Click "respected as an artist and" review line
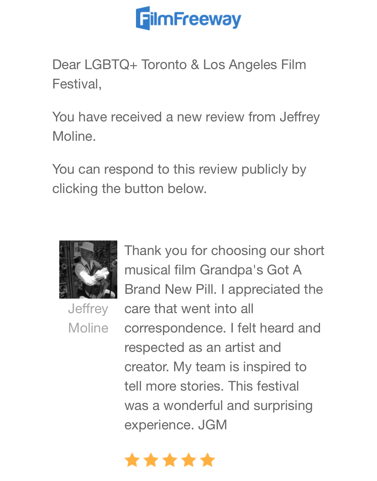This screenshot has width=377, height=481. pos(202,347)
